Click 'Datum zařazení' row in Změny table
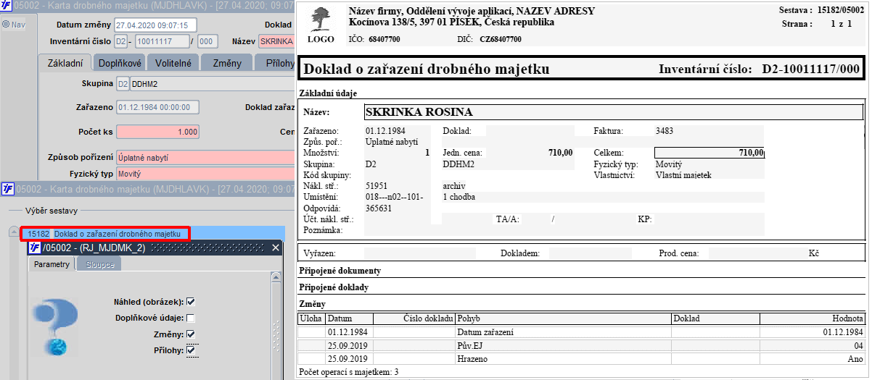Screen dimensions: 872x380 (582, 332)
